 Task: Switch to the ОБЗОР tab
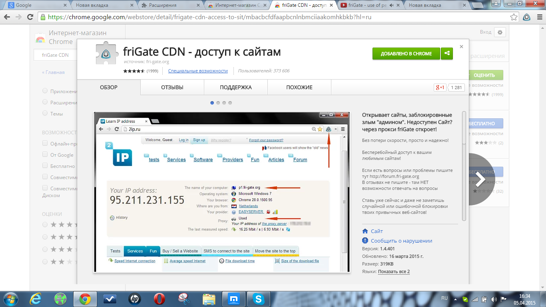109,88
